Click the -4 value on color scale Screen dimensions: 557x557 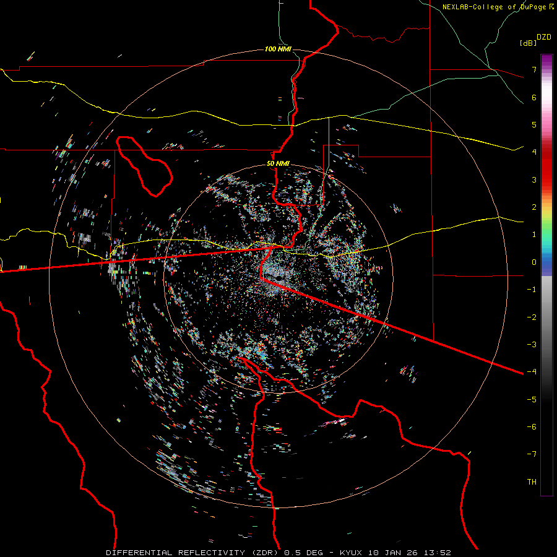(x=532, y=371)
